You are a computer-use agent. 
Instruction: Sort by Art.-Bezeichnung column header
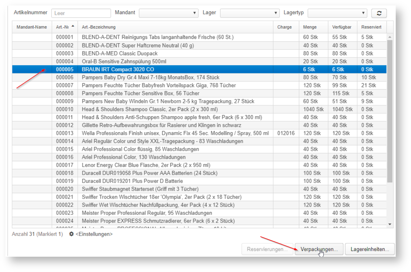click(175, 27)
